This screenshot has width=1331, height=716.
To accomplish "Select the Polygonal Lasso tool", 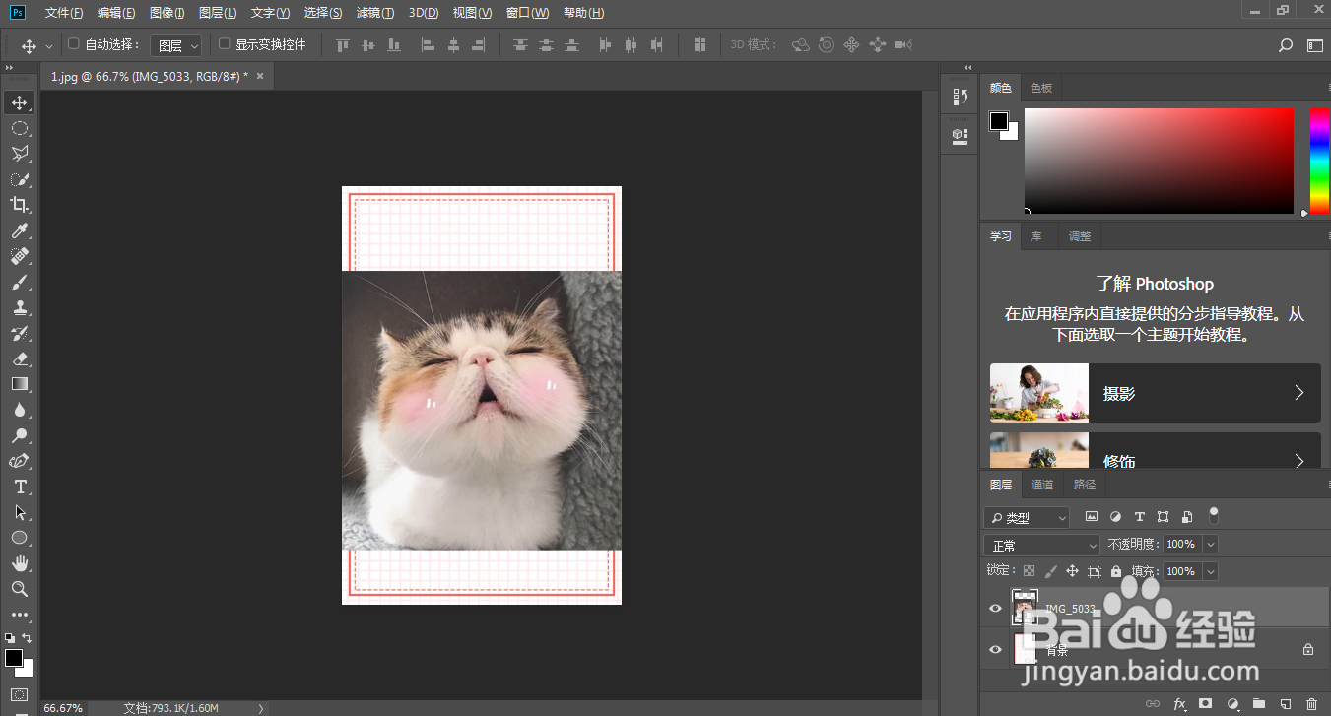I will click(x=19, y=154).
